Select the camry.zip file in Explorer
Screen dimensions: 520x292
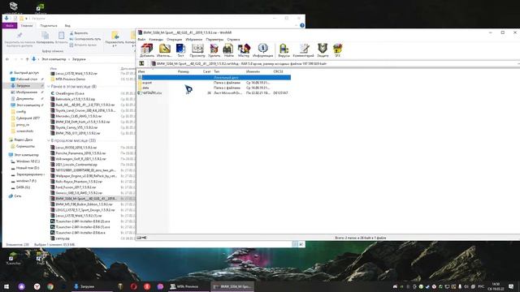point(63,238)
